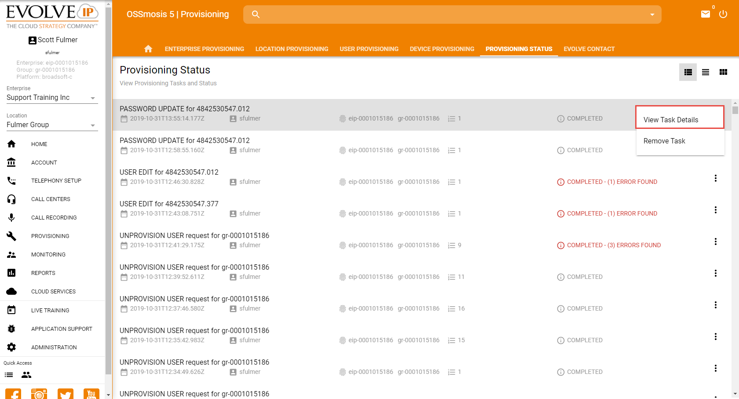Click the power logout icon

[x=723, y=14]
